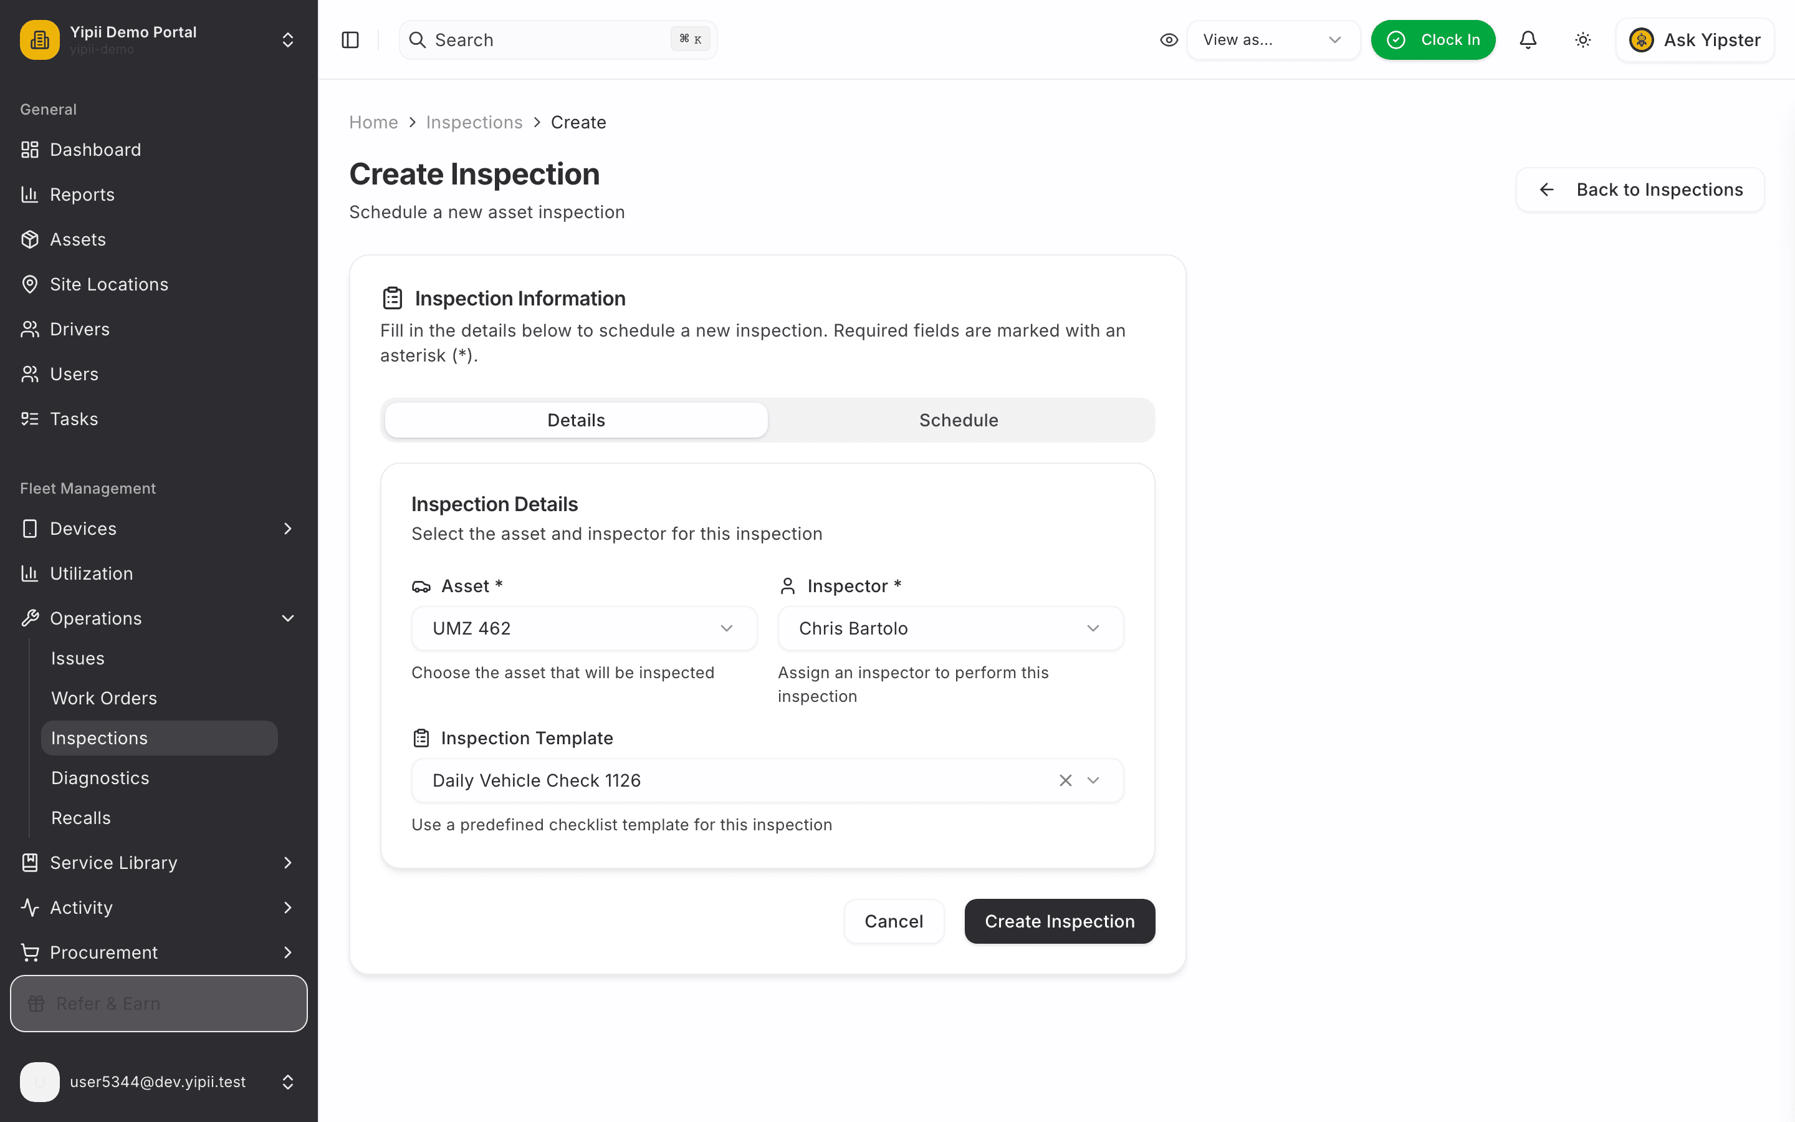The width and height of the screenshot is (1795, 1122).
Task: Open the Inspector Chris Bartolo dropdown
Action: 950,628
